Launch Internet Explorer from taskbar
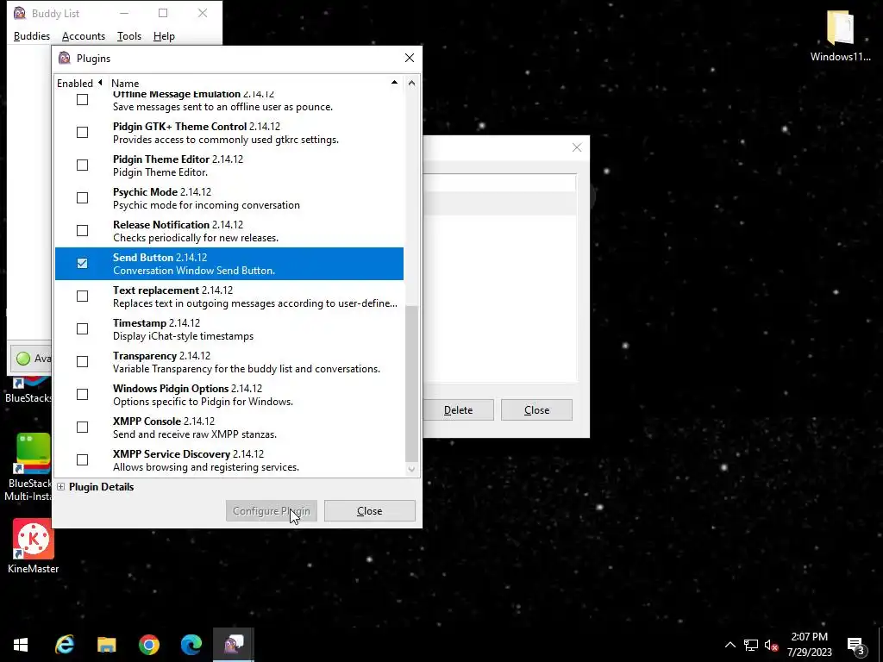 pyautogui.click(x=65, y=645)
